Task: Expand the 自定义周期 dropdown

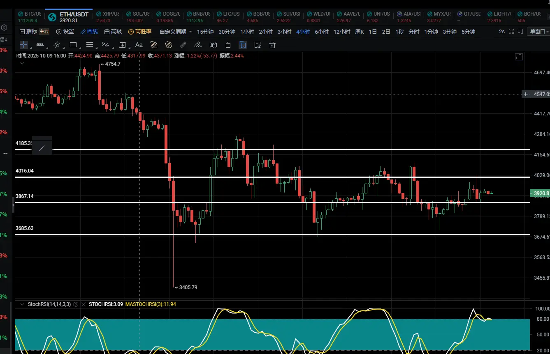Action: [176, 32]
